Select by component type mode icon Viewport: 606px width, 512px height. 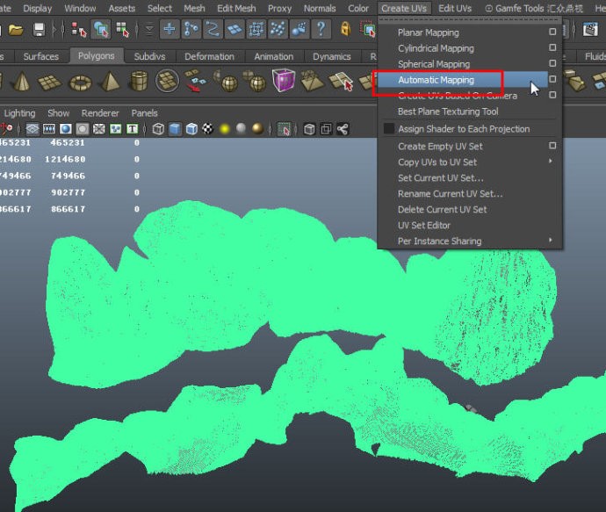coord(122,30)
